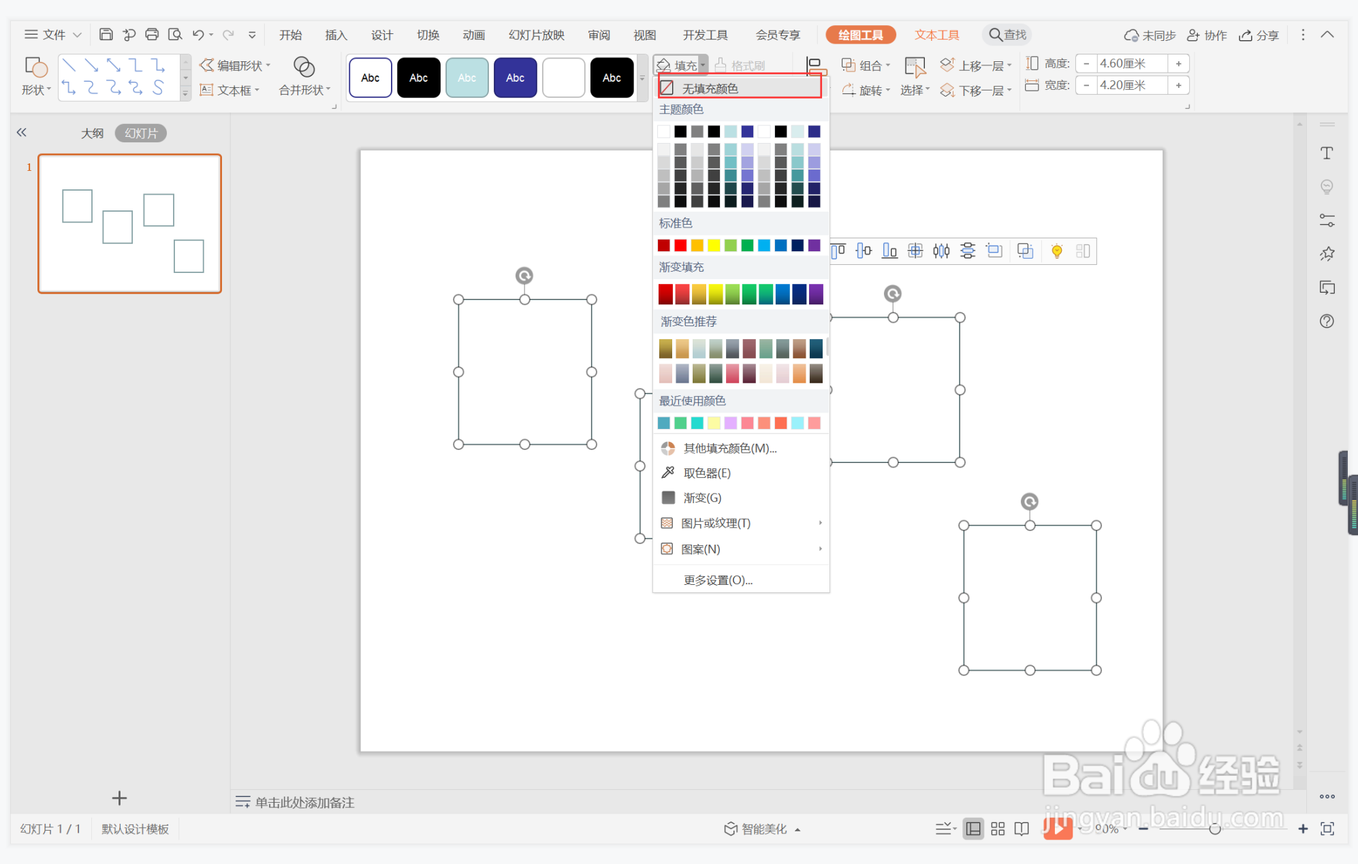
Task: Pick purple swatch in 标准色 row
Action: (814, 245)
